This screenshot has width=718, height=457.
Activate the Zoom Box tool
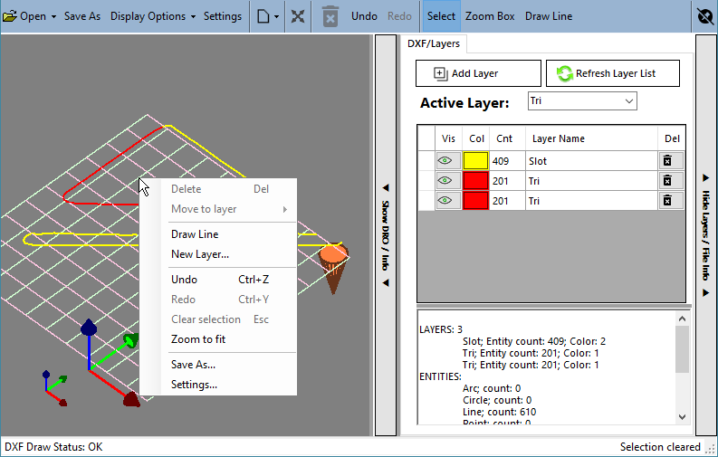click(490, 16)
